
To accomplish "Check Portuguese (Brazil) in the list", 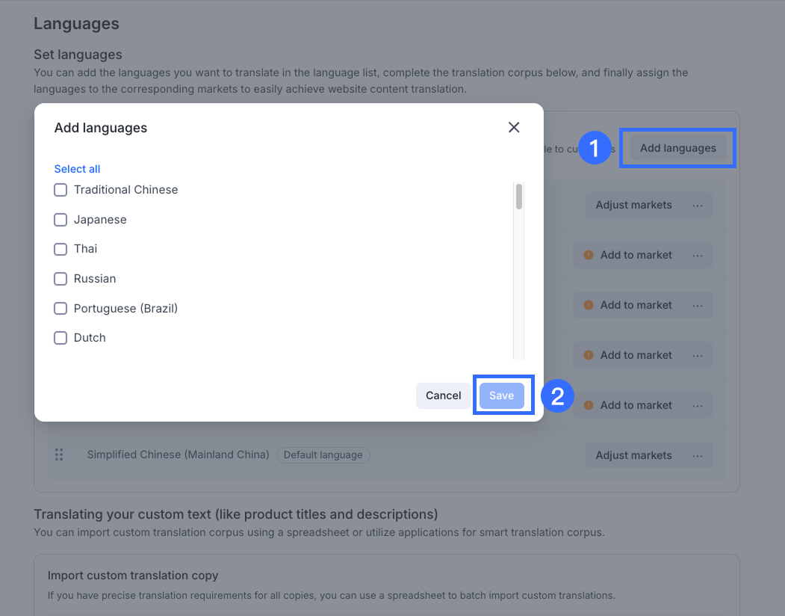I will click(60, 308).
